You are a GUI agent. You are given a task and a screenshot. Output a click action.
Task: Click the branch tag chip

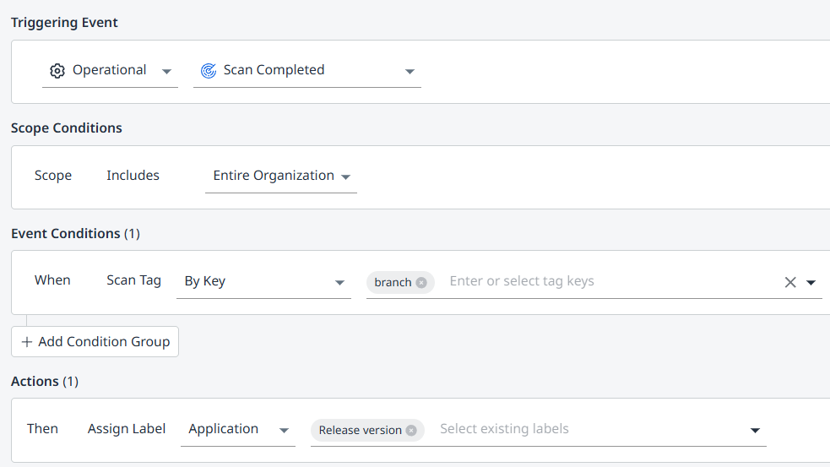coord(393,283)
